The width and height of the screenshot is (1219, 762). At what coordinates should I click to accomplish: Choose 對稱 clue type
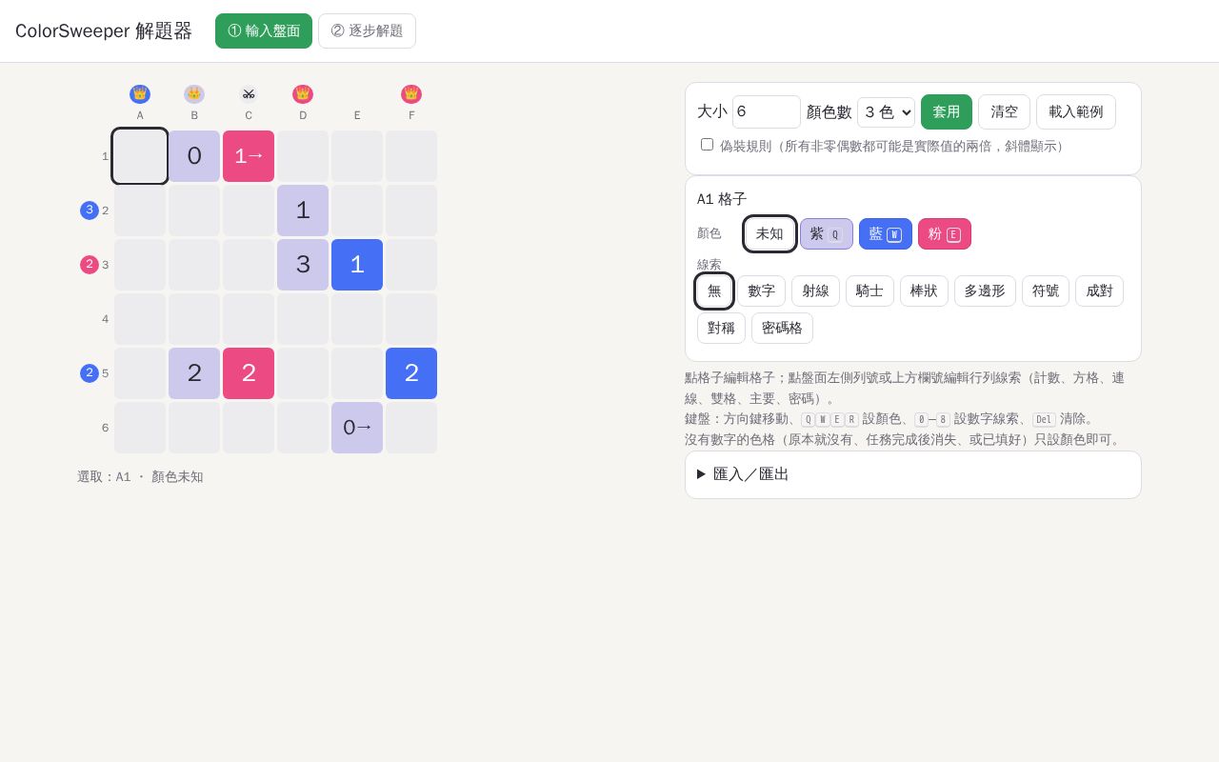click(721, 328)
